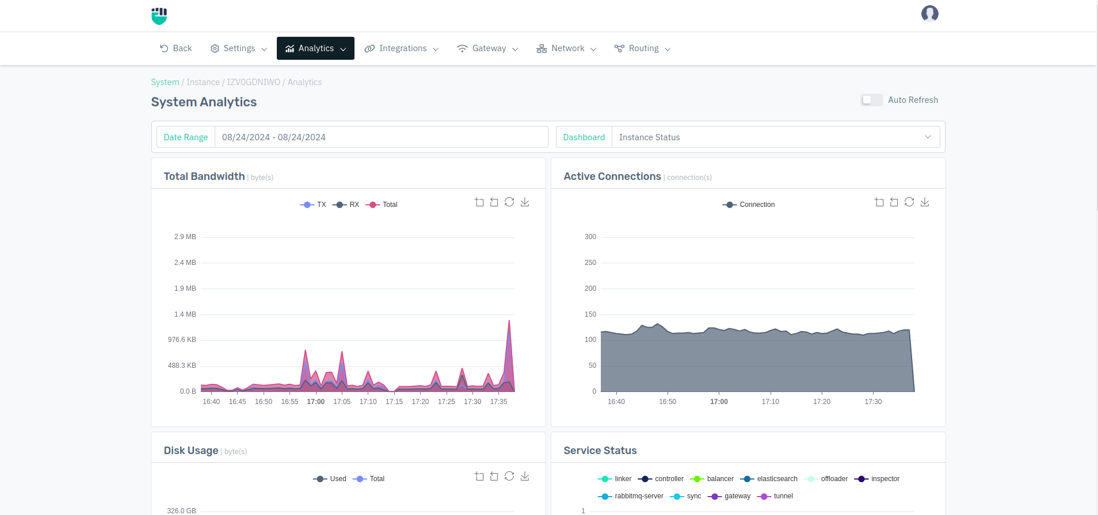This screenshot has height=515, width=1098.
Task: Toggle controller service in legend
Action: point(661,479)
